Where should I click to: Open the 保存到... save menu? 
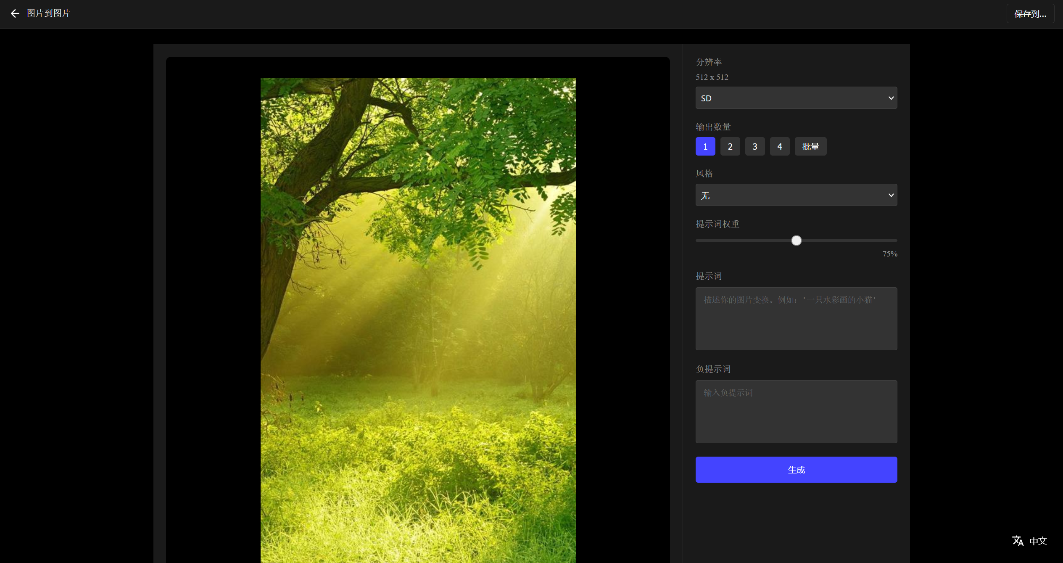(x=1030, y=14)
